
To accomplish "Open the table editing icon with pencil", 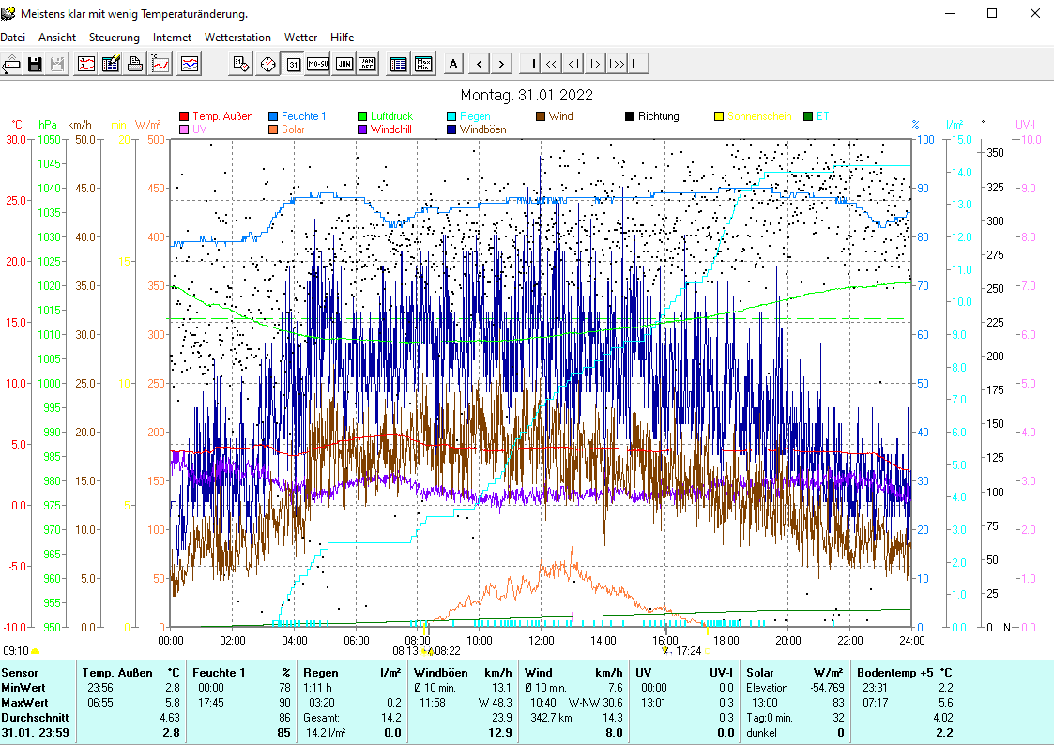I will coord(111,64).
